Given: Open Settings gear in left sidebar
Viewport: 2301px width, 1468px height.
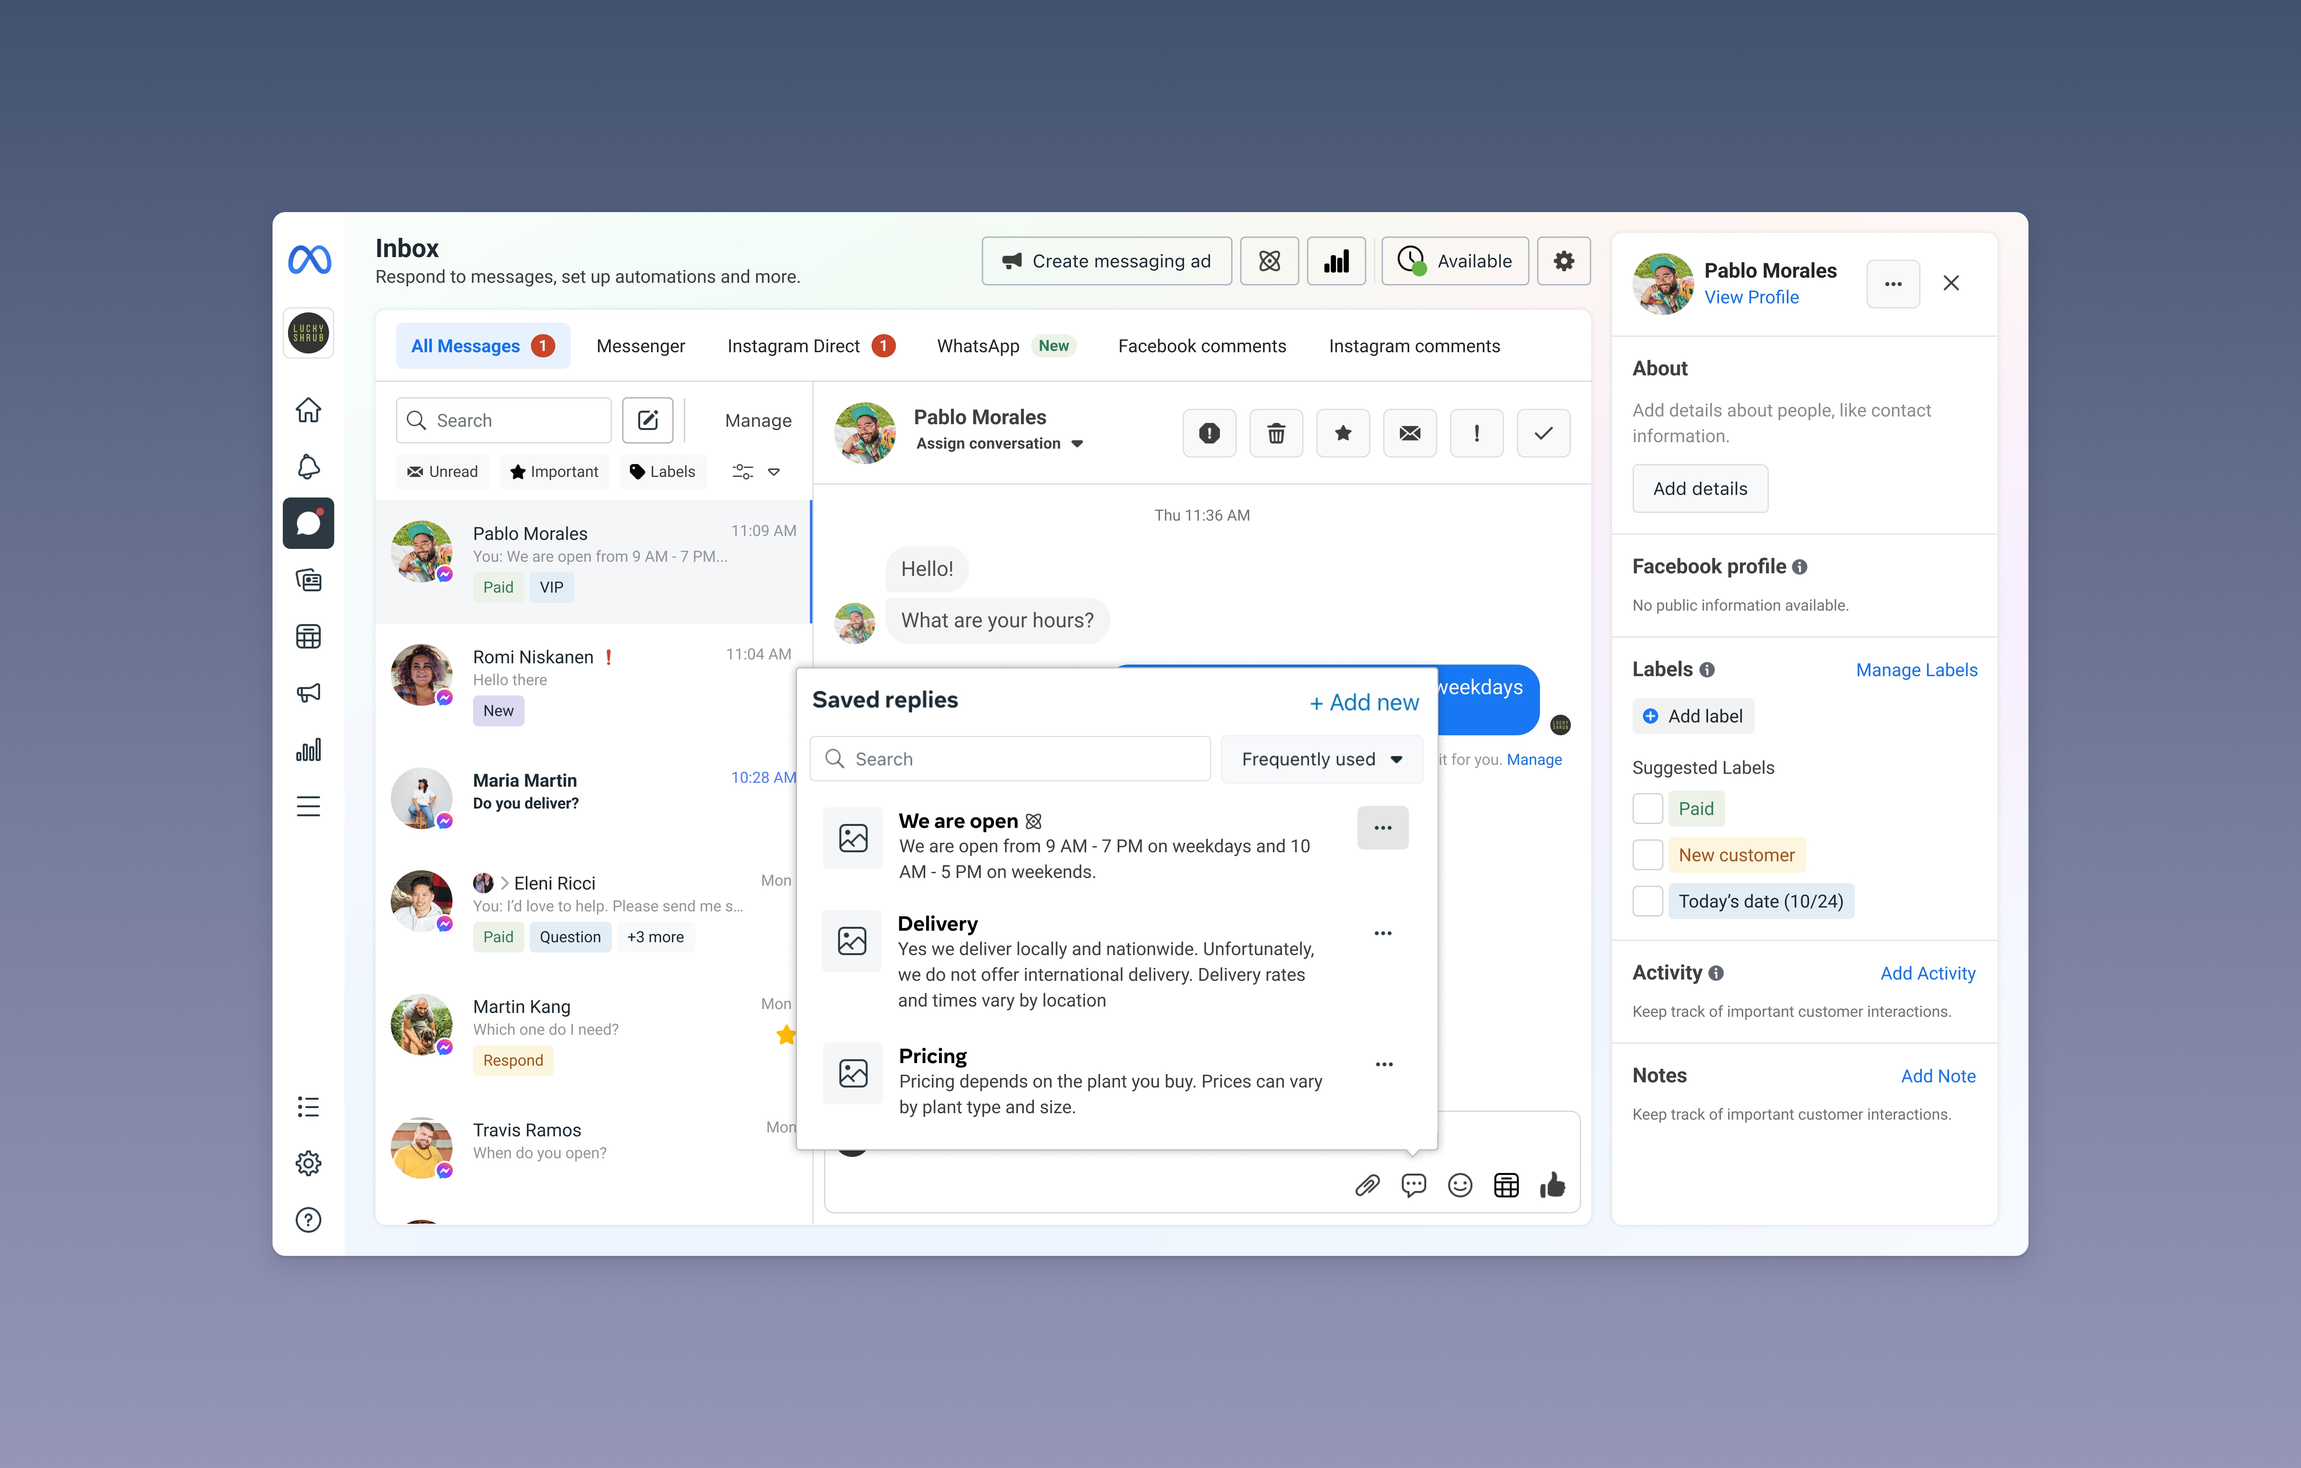Looking at the screenshot, I should [x=309, y=1163].
